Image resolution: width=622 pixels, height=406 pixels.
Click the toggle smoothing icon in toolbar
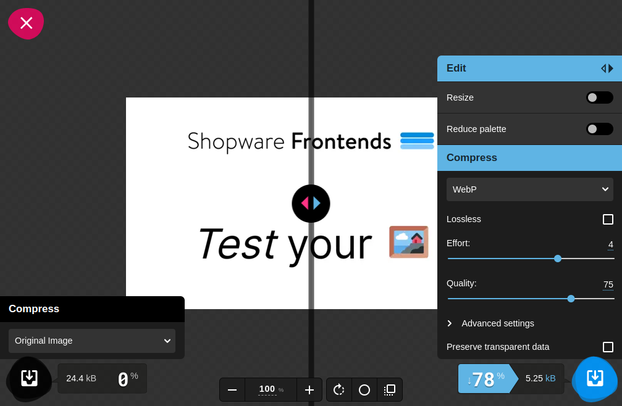pos(390,390)
